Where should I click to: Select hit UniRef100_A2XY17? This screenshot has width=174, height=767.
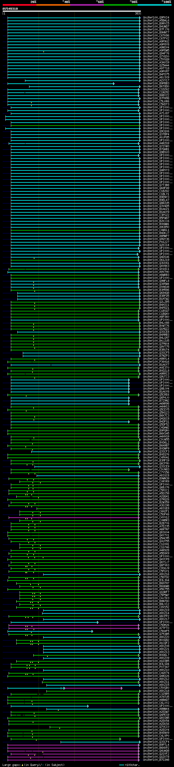pyautogui.click(x=156, y=80)
